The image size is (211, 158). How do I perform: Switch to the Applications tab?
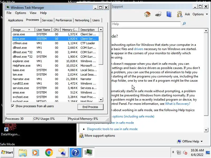click(x=16, y=20)
